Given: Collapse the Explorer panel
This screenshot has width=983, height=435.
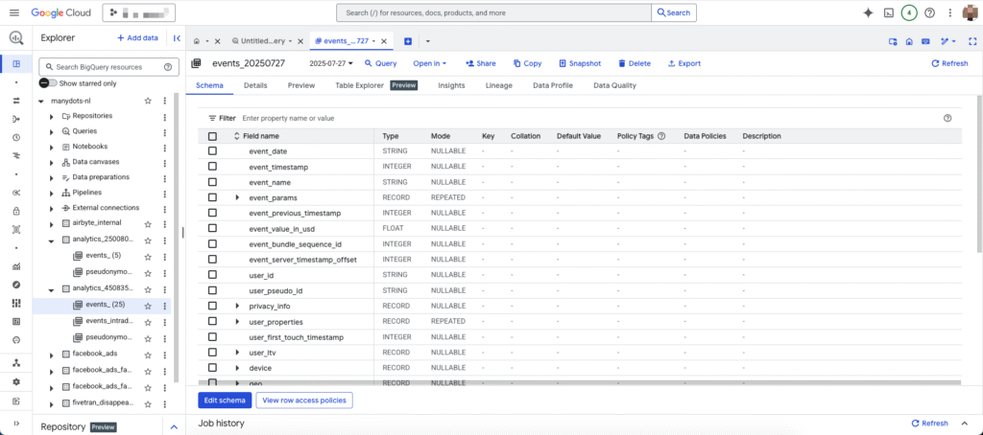Looking at the screenshot, I should coord(177,38).
